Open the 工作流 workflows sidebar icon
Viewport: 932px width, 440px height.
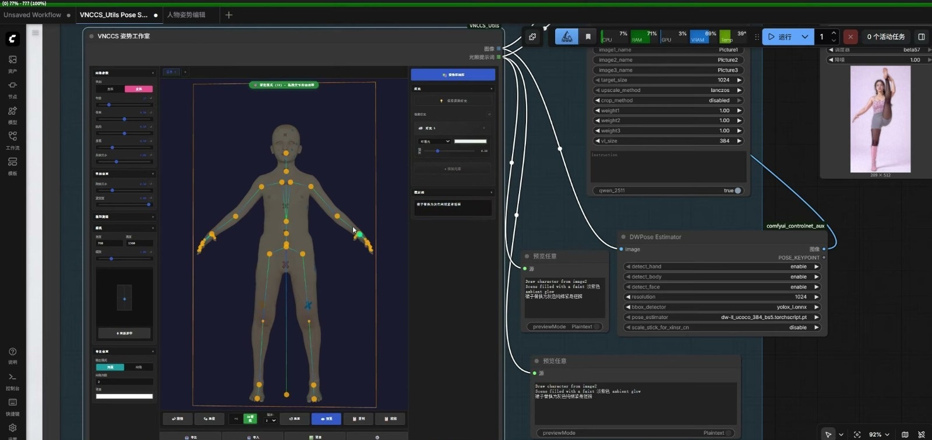[12, 137]
